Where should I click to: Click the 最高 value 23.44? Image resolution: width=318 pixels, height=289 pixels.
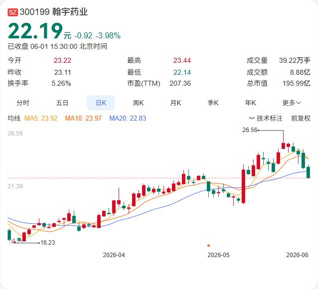click(182, 60)
